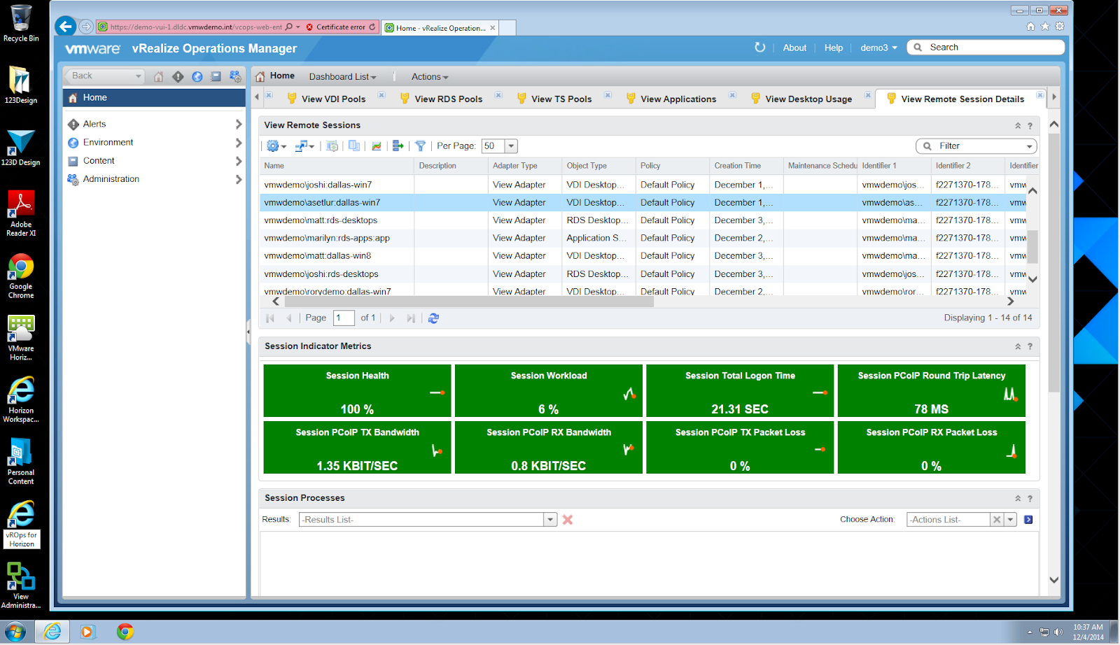Click the Session Health metric tile
Screen dimensions: 1120x645
pos(357,390)
